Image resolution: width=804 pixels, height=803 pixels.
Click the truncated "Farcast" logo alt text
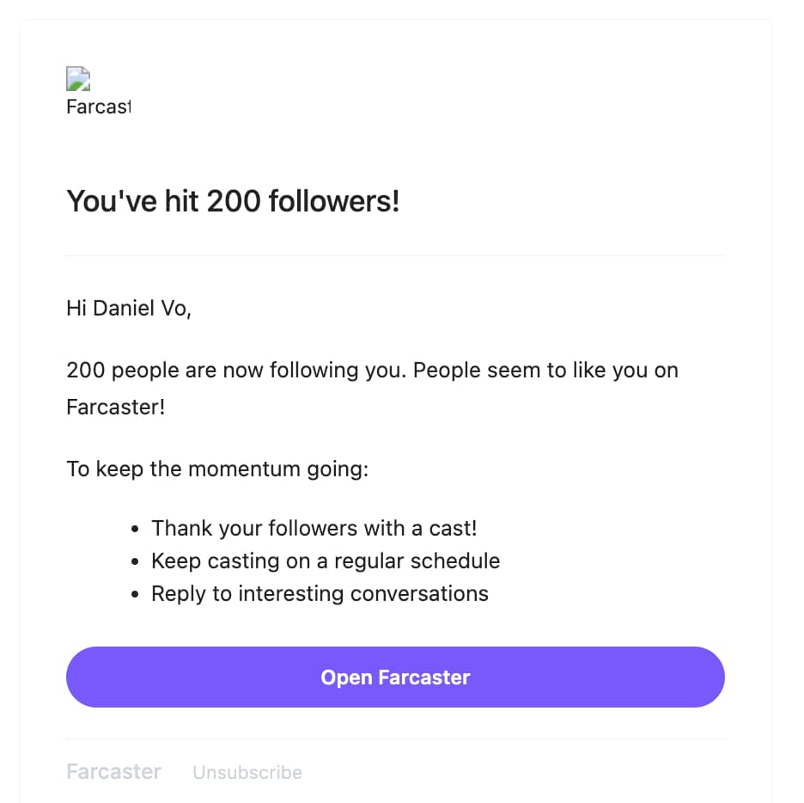[98, 107]
